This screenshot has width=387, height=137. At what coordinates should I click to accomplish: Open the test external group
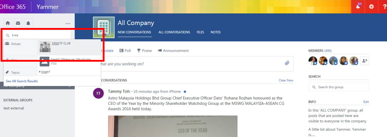13,108
